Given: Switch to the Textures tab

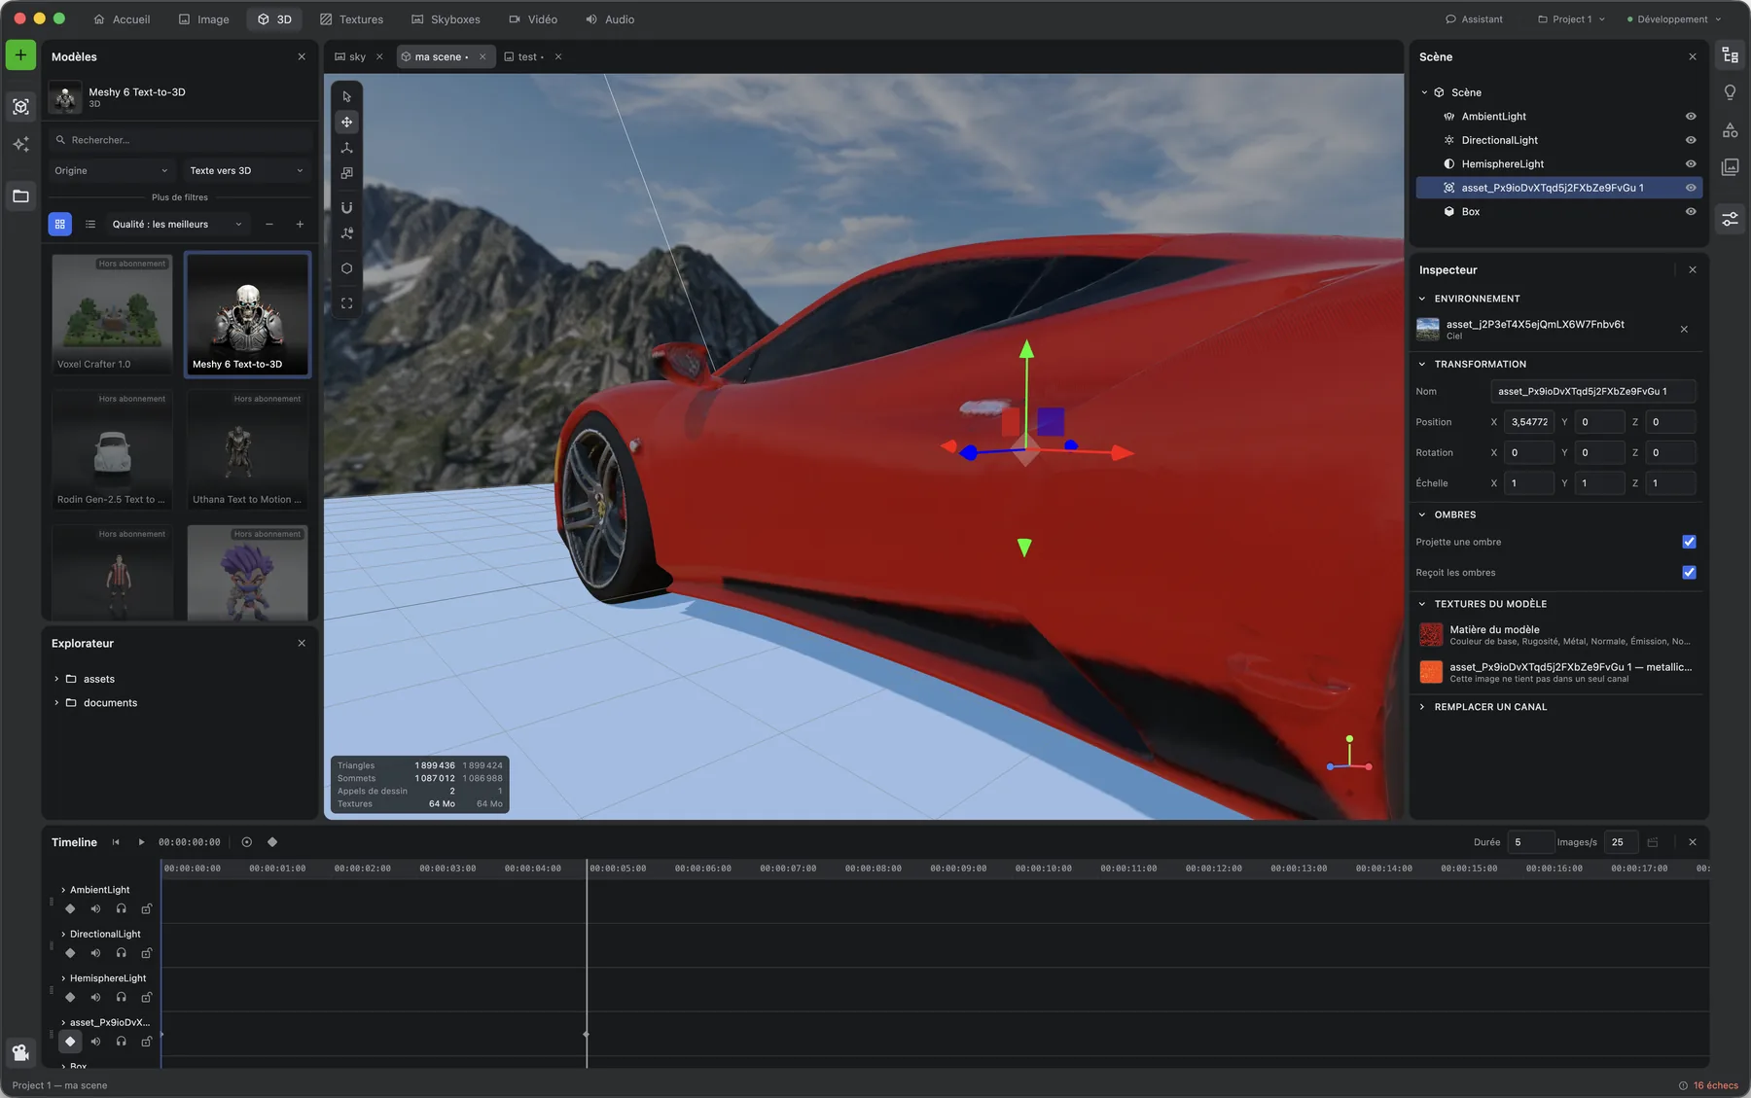Looking at the screenshot, I should tap(351, 19).
